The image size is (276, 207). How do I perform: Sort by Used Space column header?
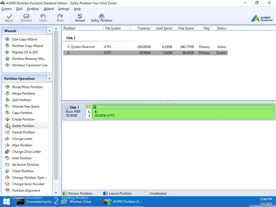[x=162, y=28]
